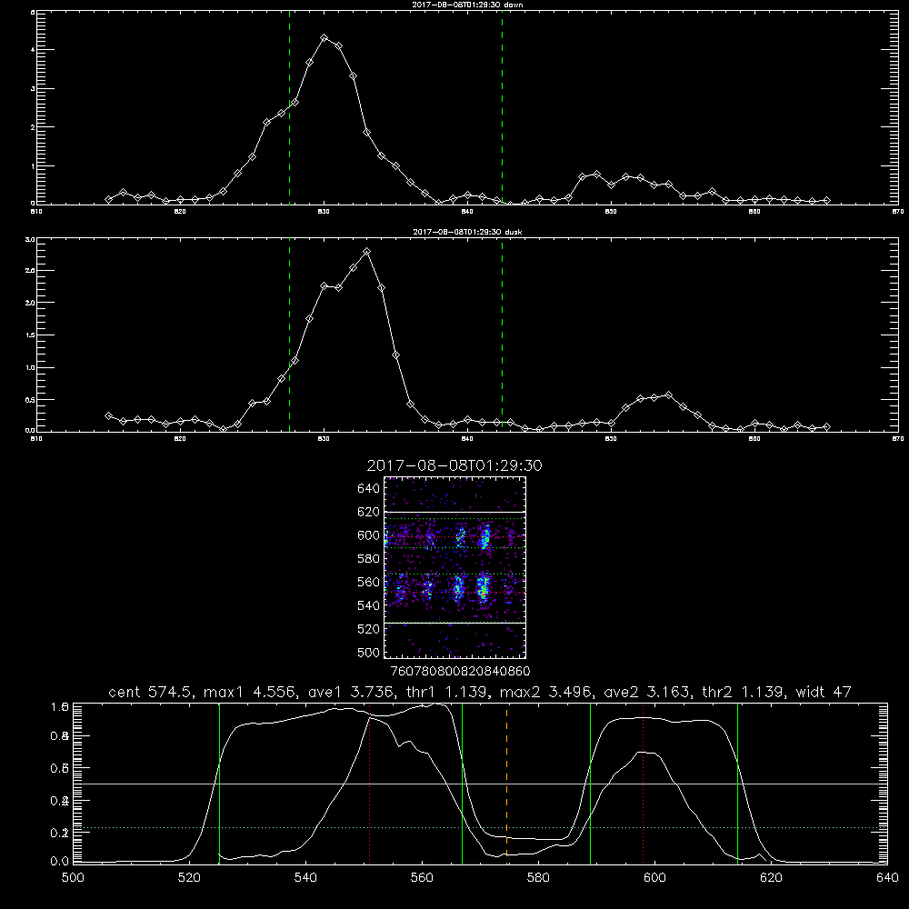Image resolution: width=909 pixels, height=909 pixels.
Task: Click the '640' y-axis label beside spectral image
Action: pos(369,489)
